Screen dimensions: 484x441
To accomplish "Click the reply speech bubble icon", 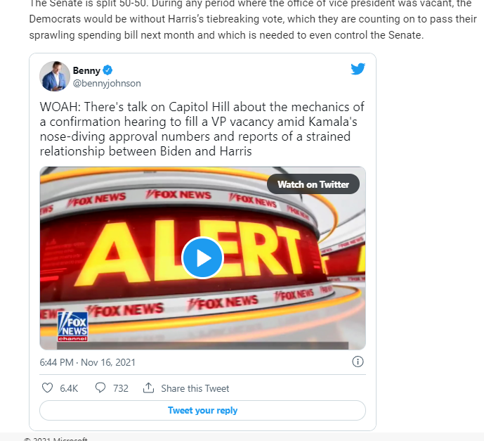I will (x=100, y=388).
